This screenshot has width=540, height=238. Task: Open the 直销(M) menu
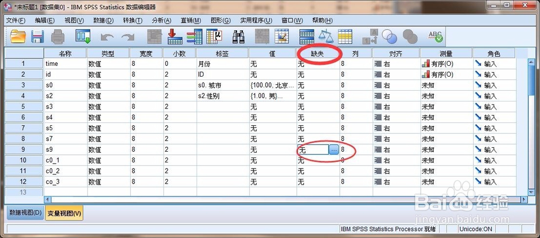pyautogui.click(x=191, y=21)
